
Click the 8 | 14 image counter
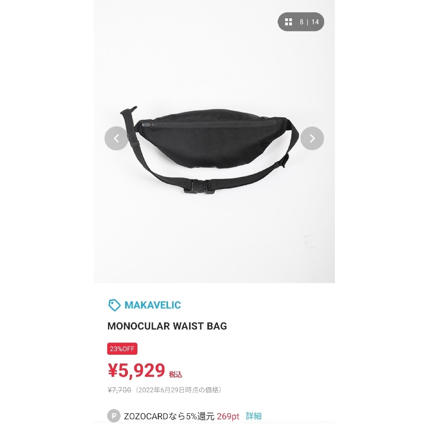point(309,22)
